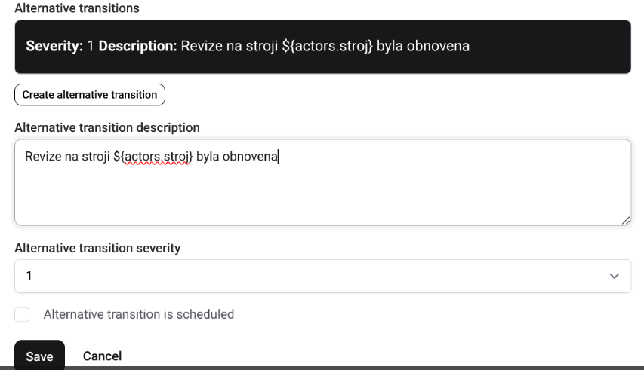
Task: Click the "Alternative transition is scheduled" label text
Action: [139, 314]
